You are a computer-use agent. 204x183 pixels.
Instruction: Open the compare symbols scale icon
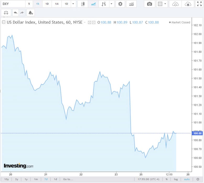click(6, 13)
